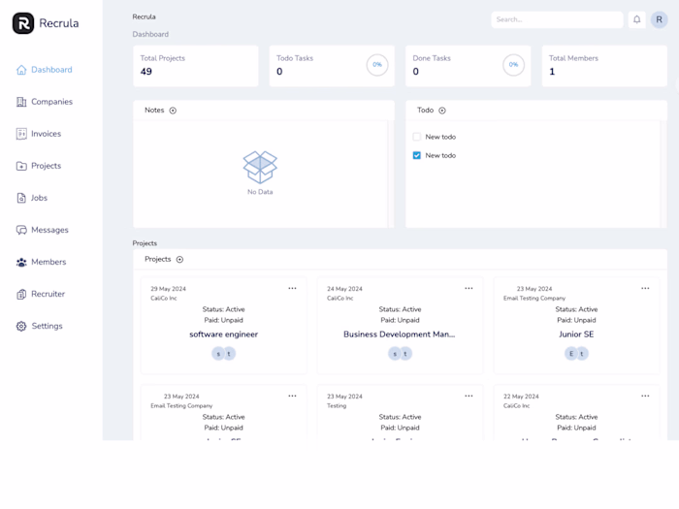Create new project with plus icon
The width and height of the screenshot is (679, 509).
click(x=179, y=260)
